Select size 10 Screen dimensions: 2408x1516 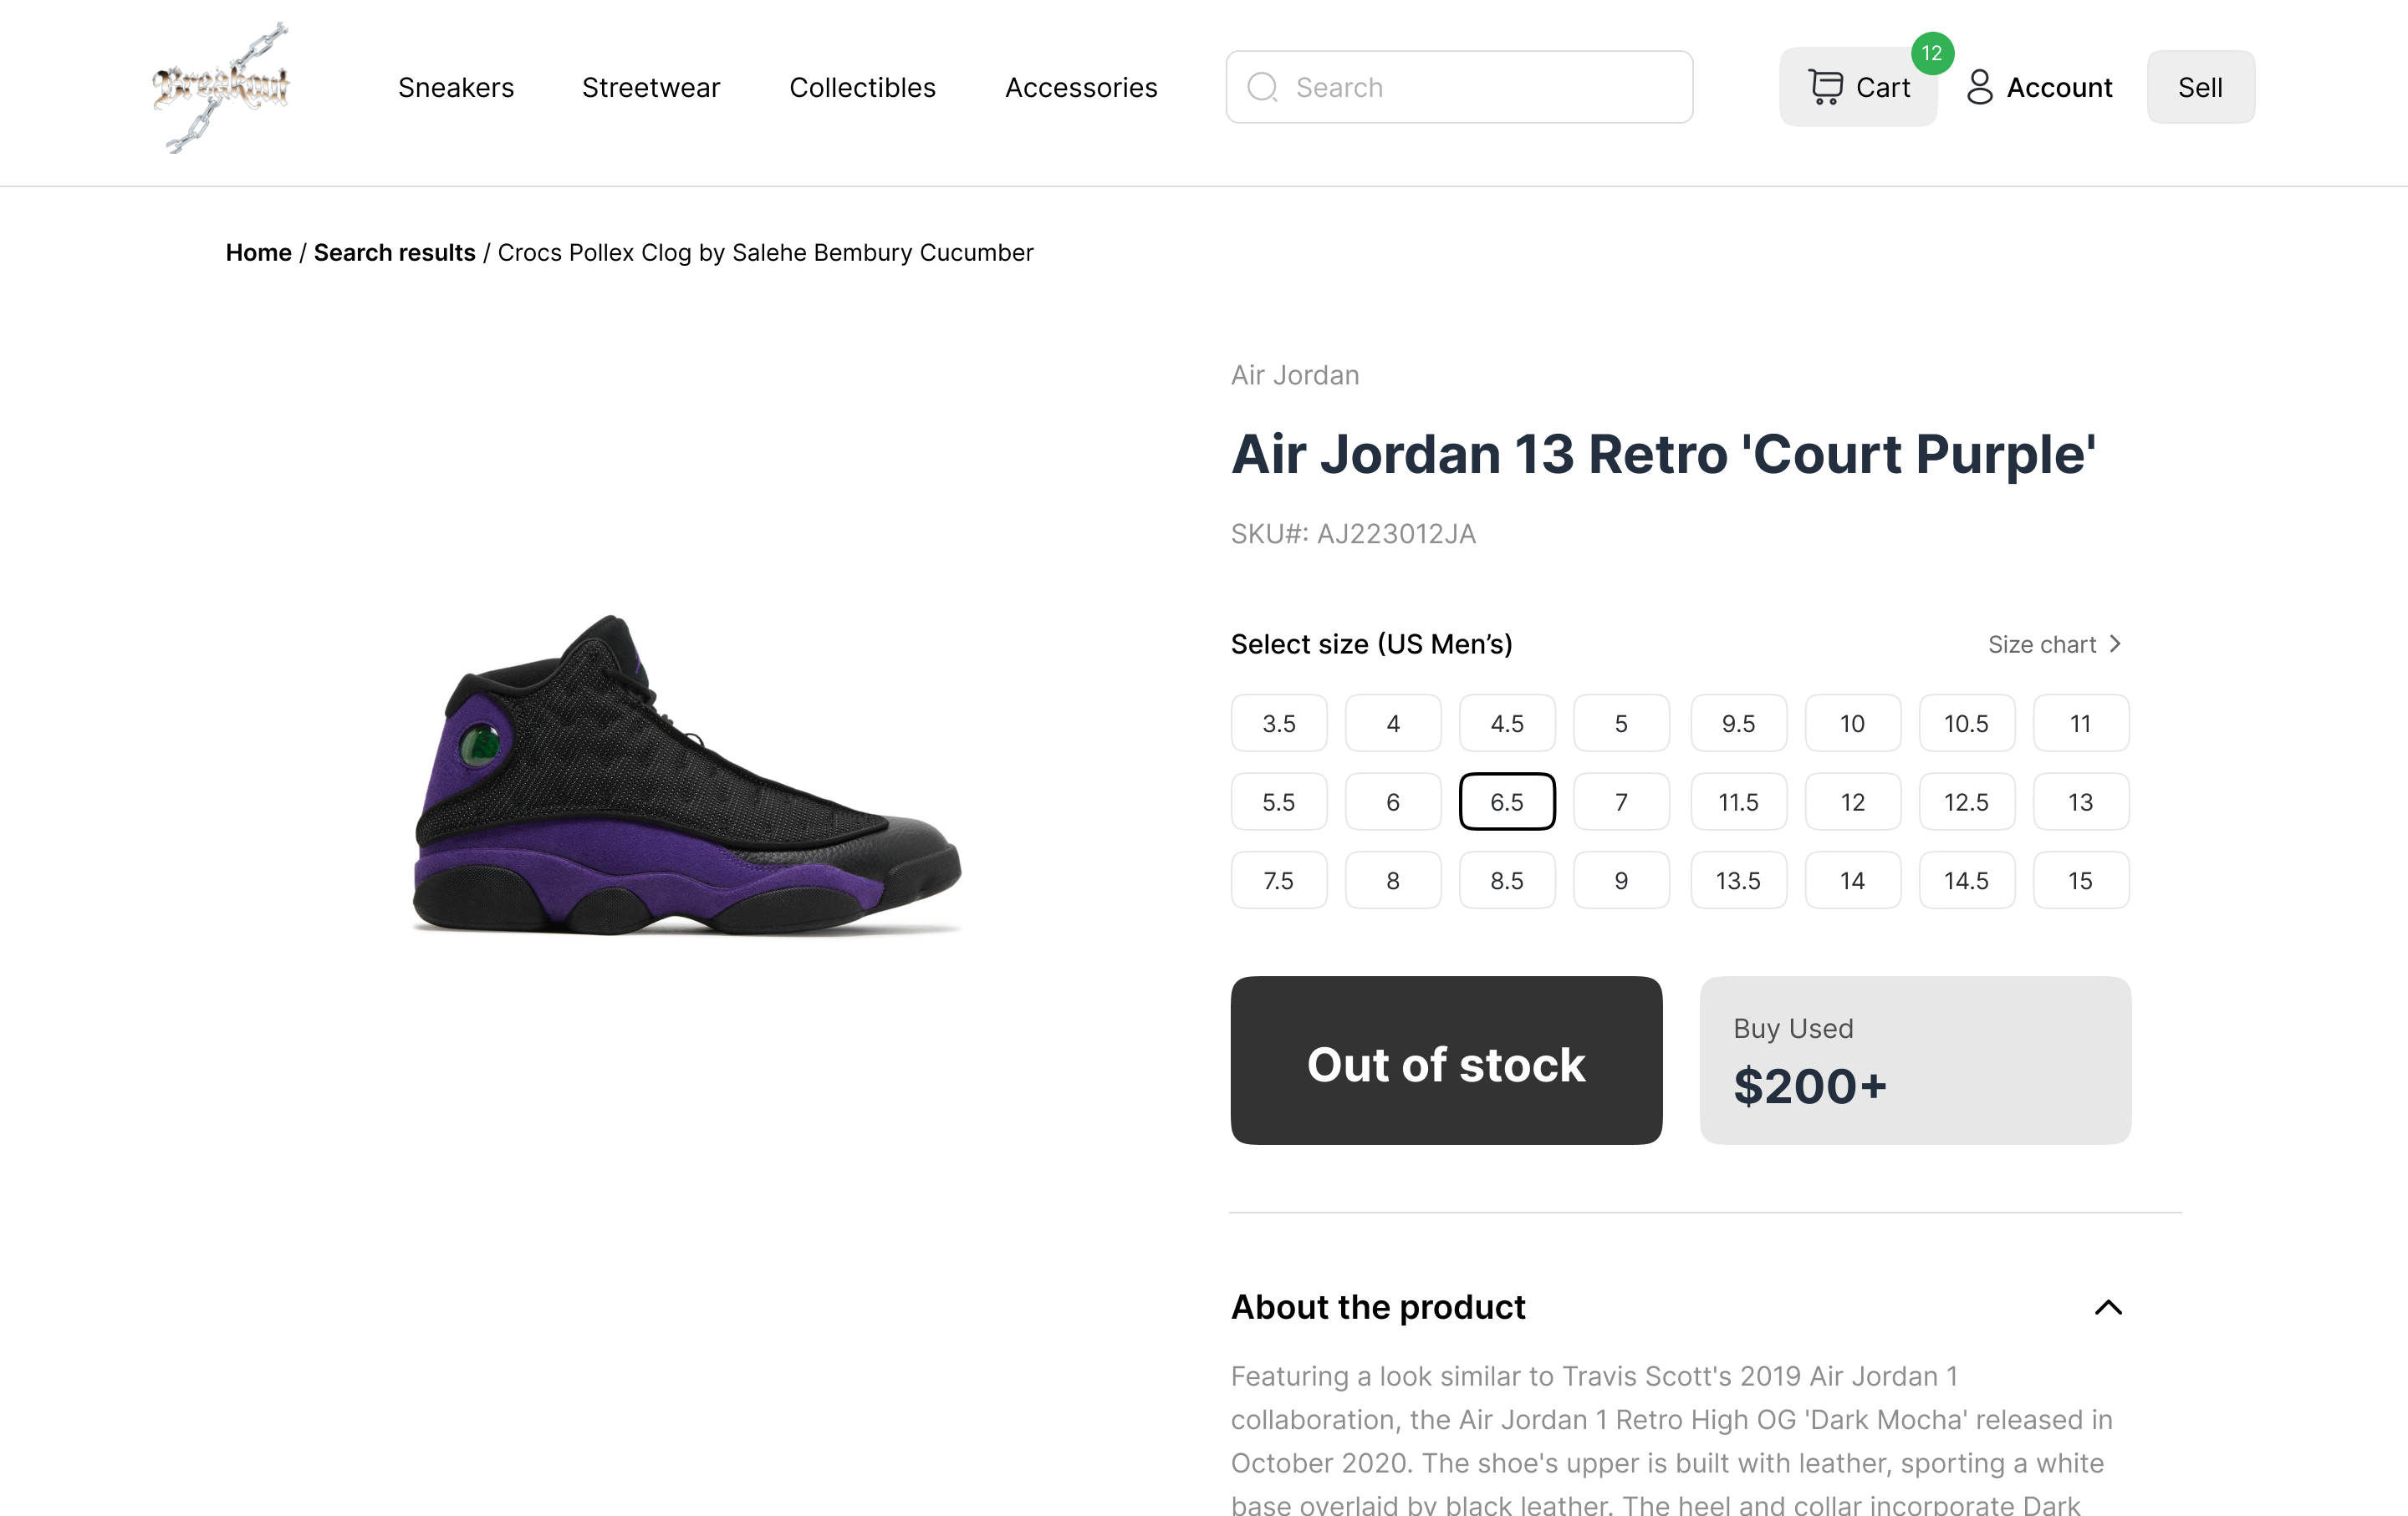[1852, 723]
